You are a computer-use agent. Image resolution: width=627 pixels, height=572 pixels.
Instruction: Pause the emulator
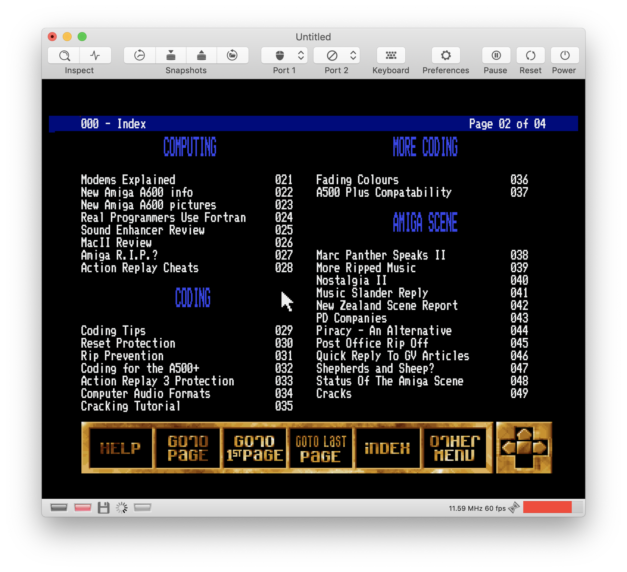pos(496,56)
